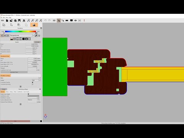Click the print icon in toolbar
Screen dimensions: 184x138
click(24, 20)
